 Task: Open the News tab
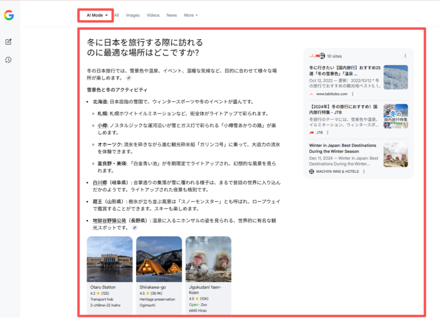click(x=171, y=15)
